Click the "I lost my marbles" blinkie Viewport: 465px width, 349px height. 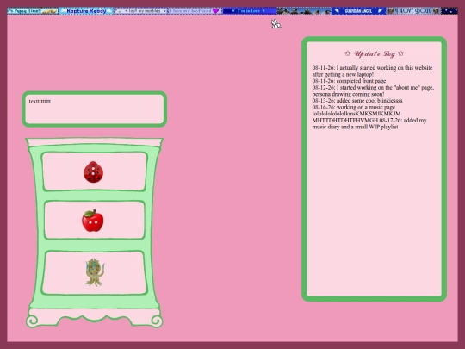[141, 11]
